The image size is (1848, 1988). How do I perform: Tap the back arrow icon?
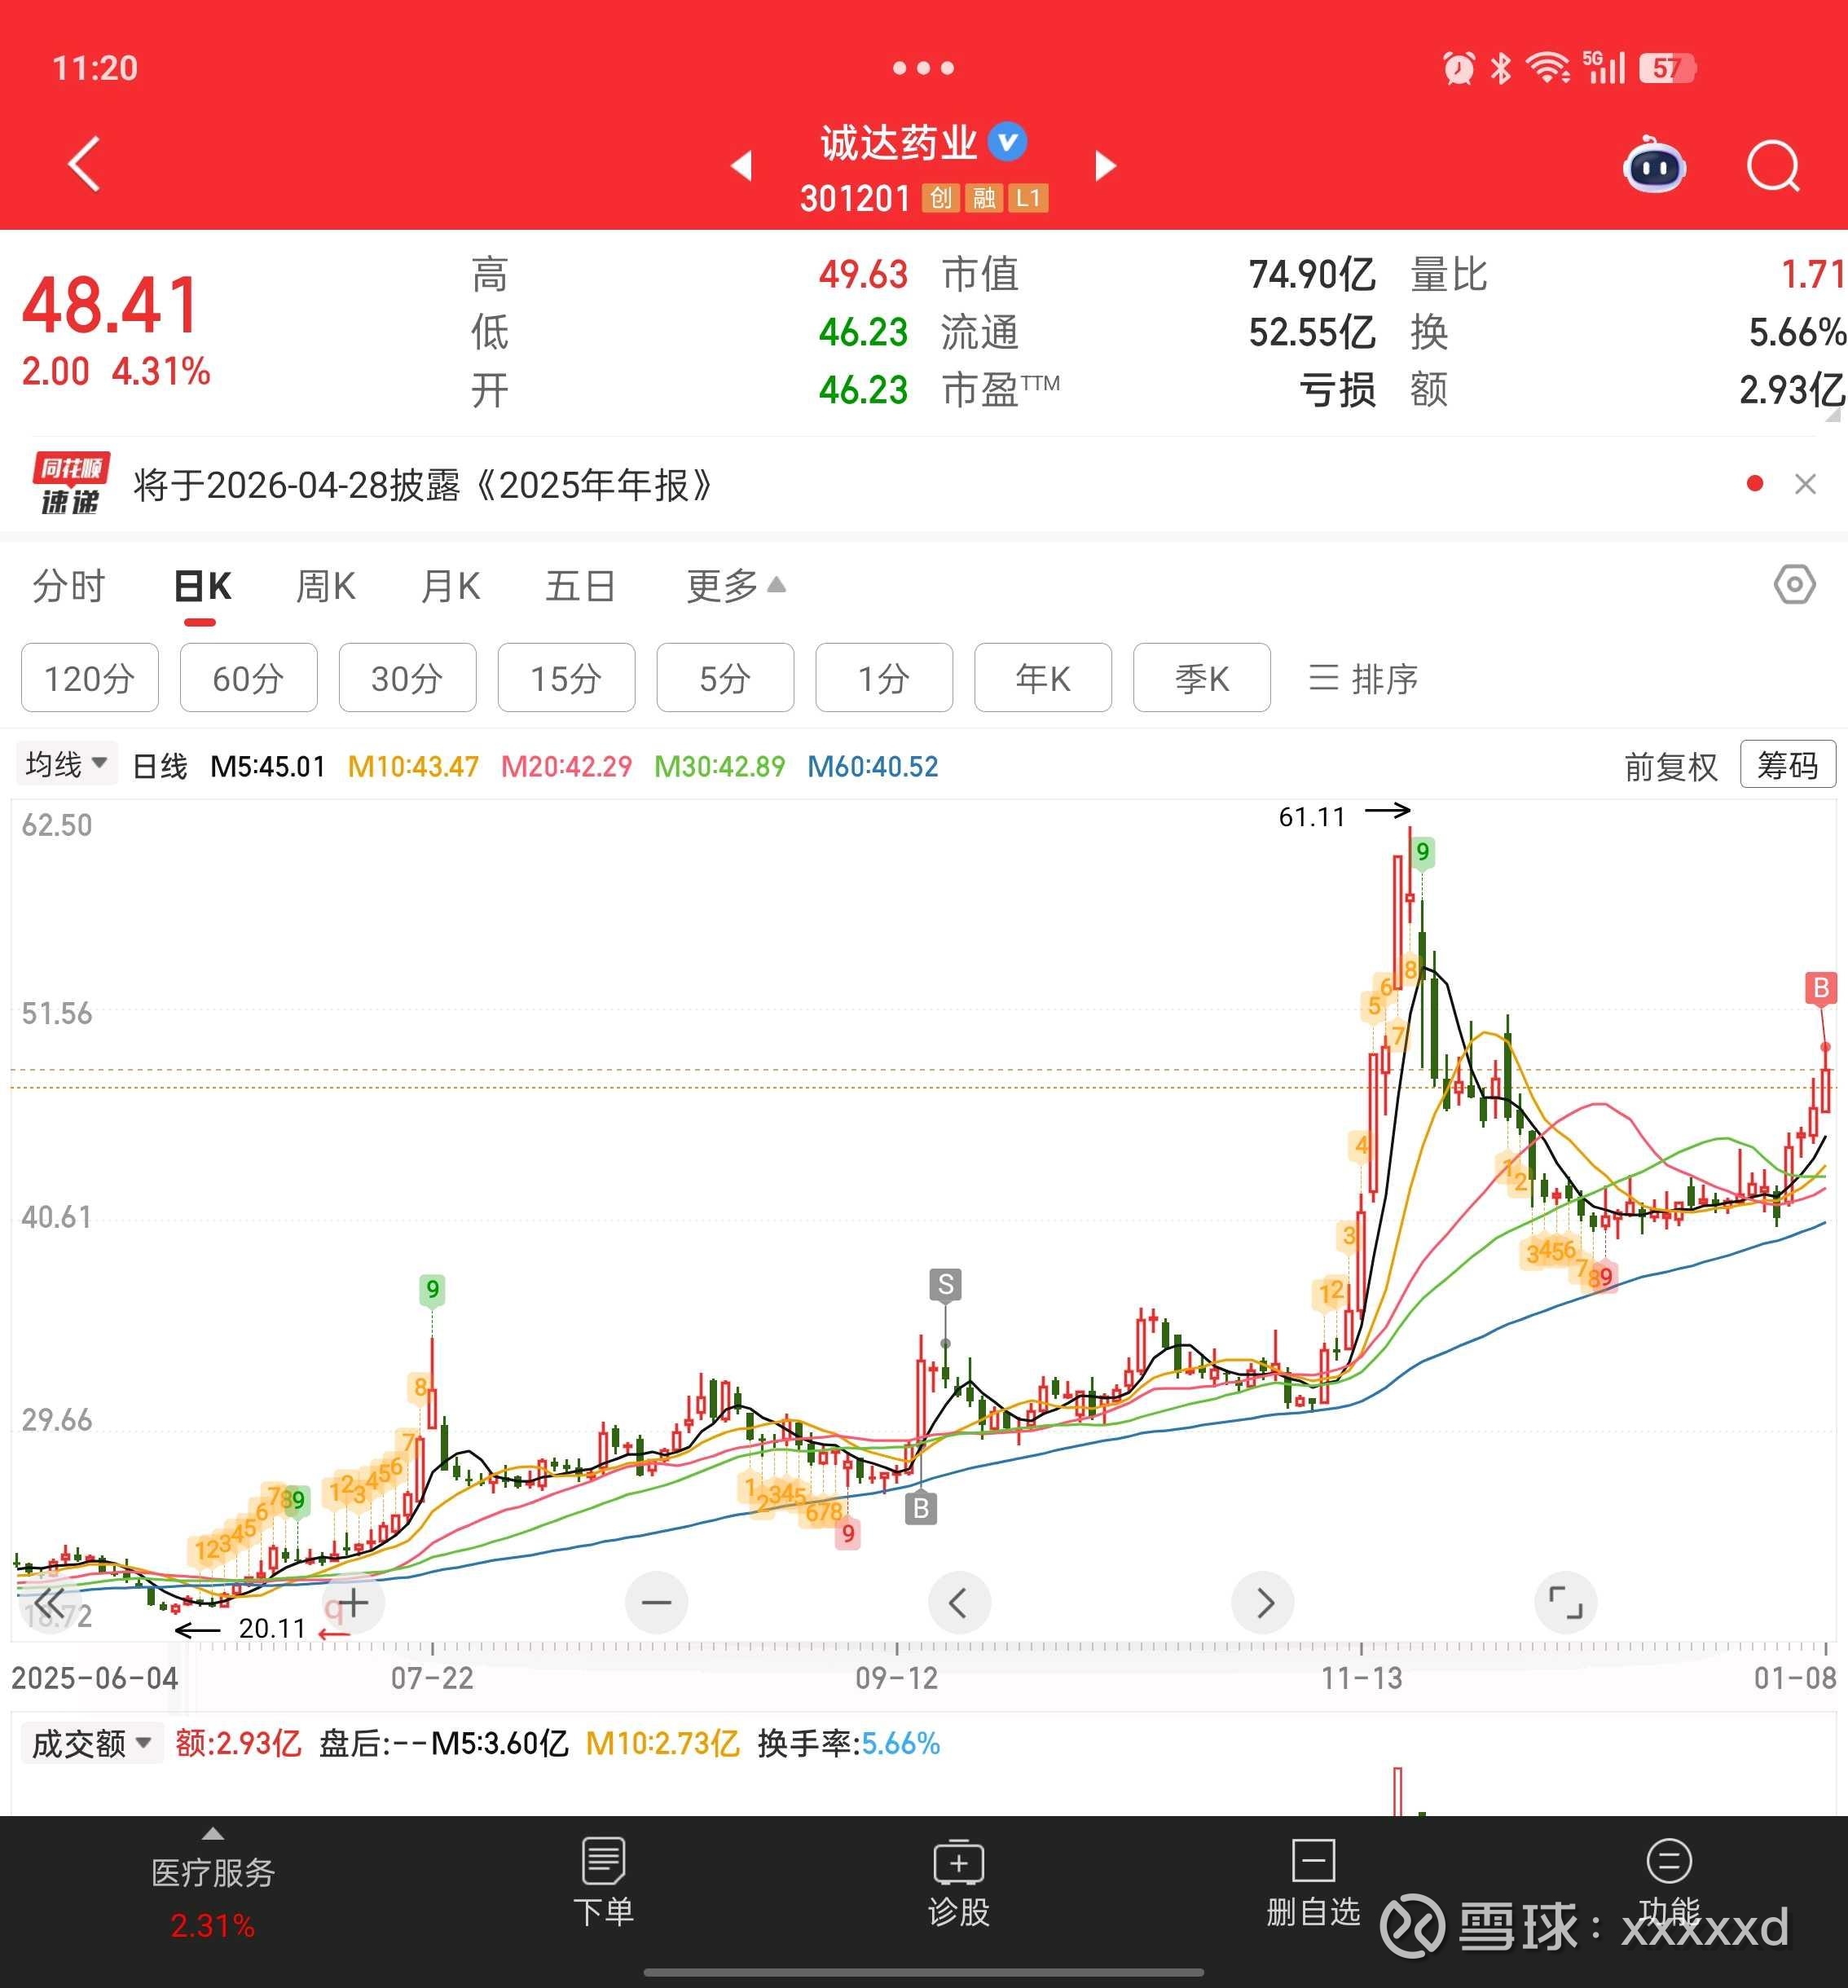(85, 164)
